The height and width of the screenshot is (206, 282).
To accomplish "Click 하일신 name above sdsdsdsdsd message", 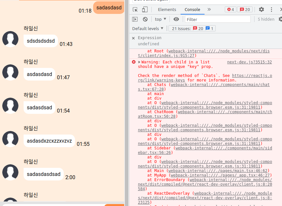I will coord(31,28).
